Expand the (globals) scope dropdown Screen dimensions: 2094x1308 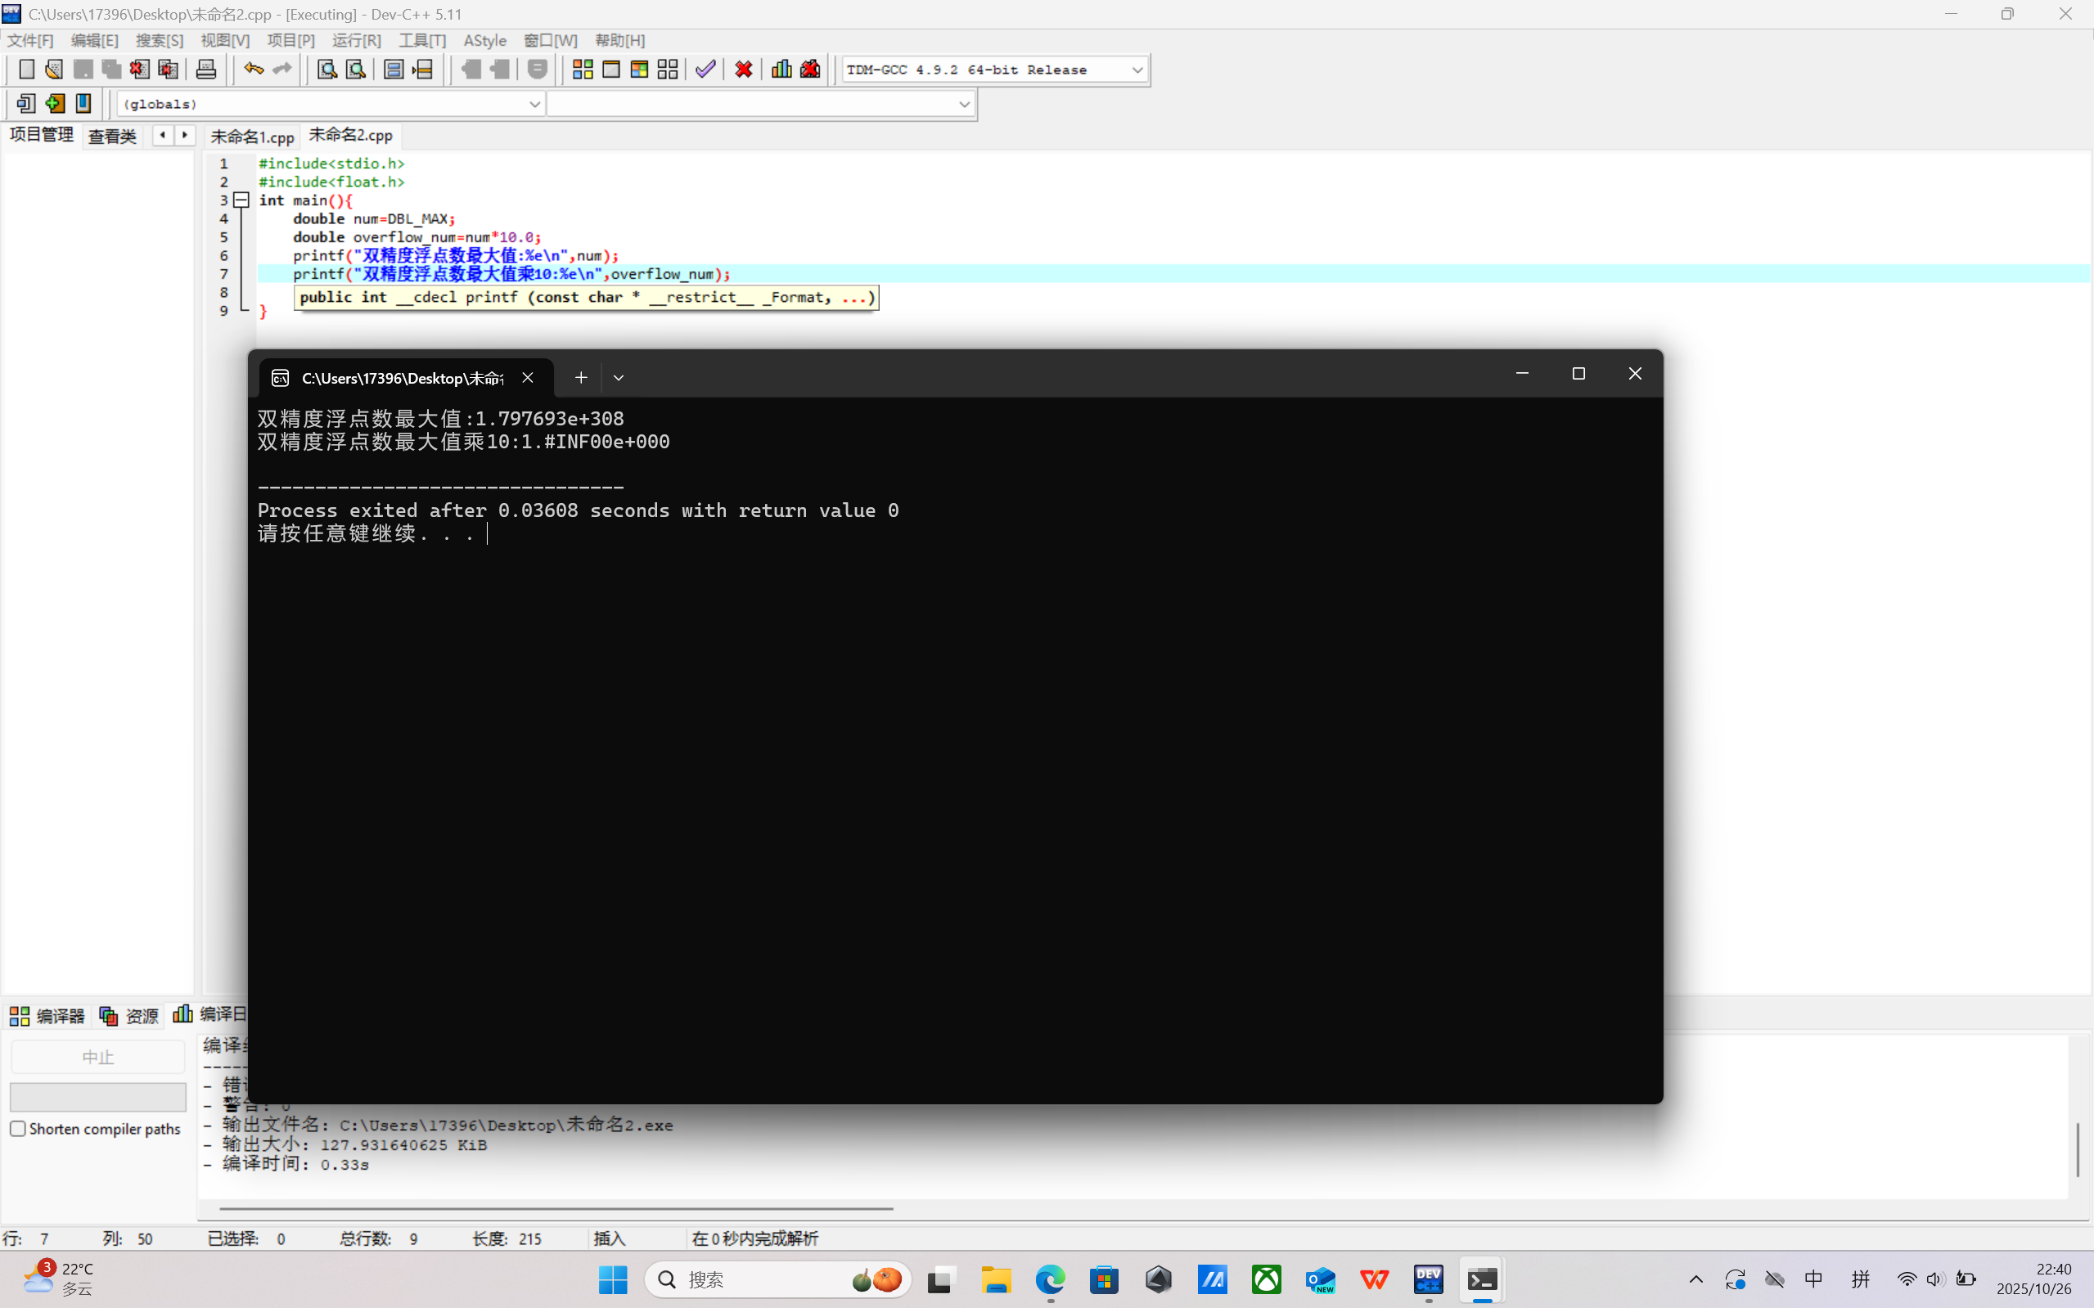534,104
